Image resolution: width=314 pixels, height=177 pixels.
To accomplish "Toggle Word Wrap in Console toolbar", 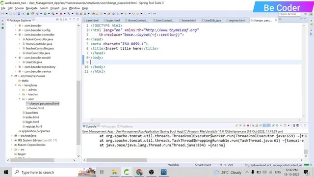I will click(x=261, y=125).
